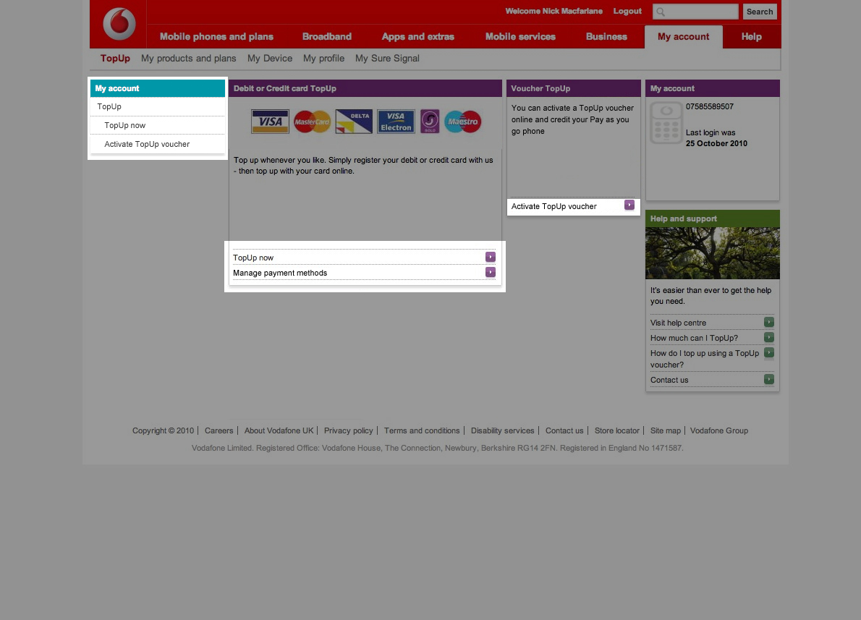The image size is (861, 620).
Task: Click the arrow next to Visit help centre
Action: [769, 322]
